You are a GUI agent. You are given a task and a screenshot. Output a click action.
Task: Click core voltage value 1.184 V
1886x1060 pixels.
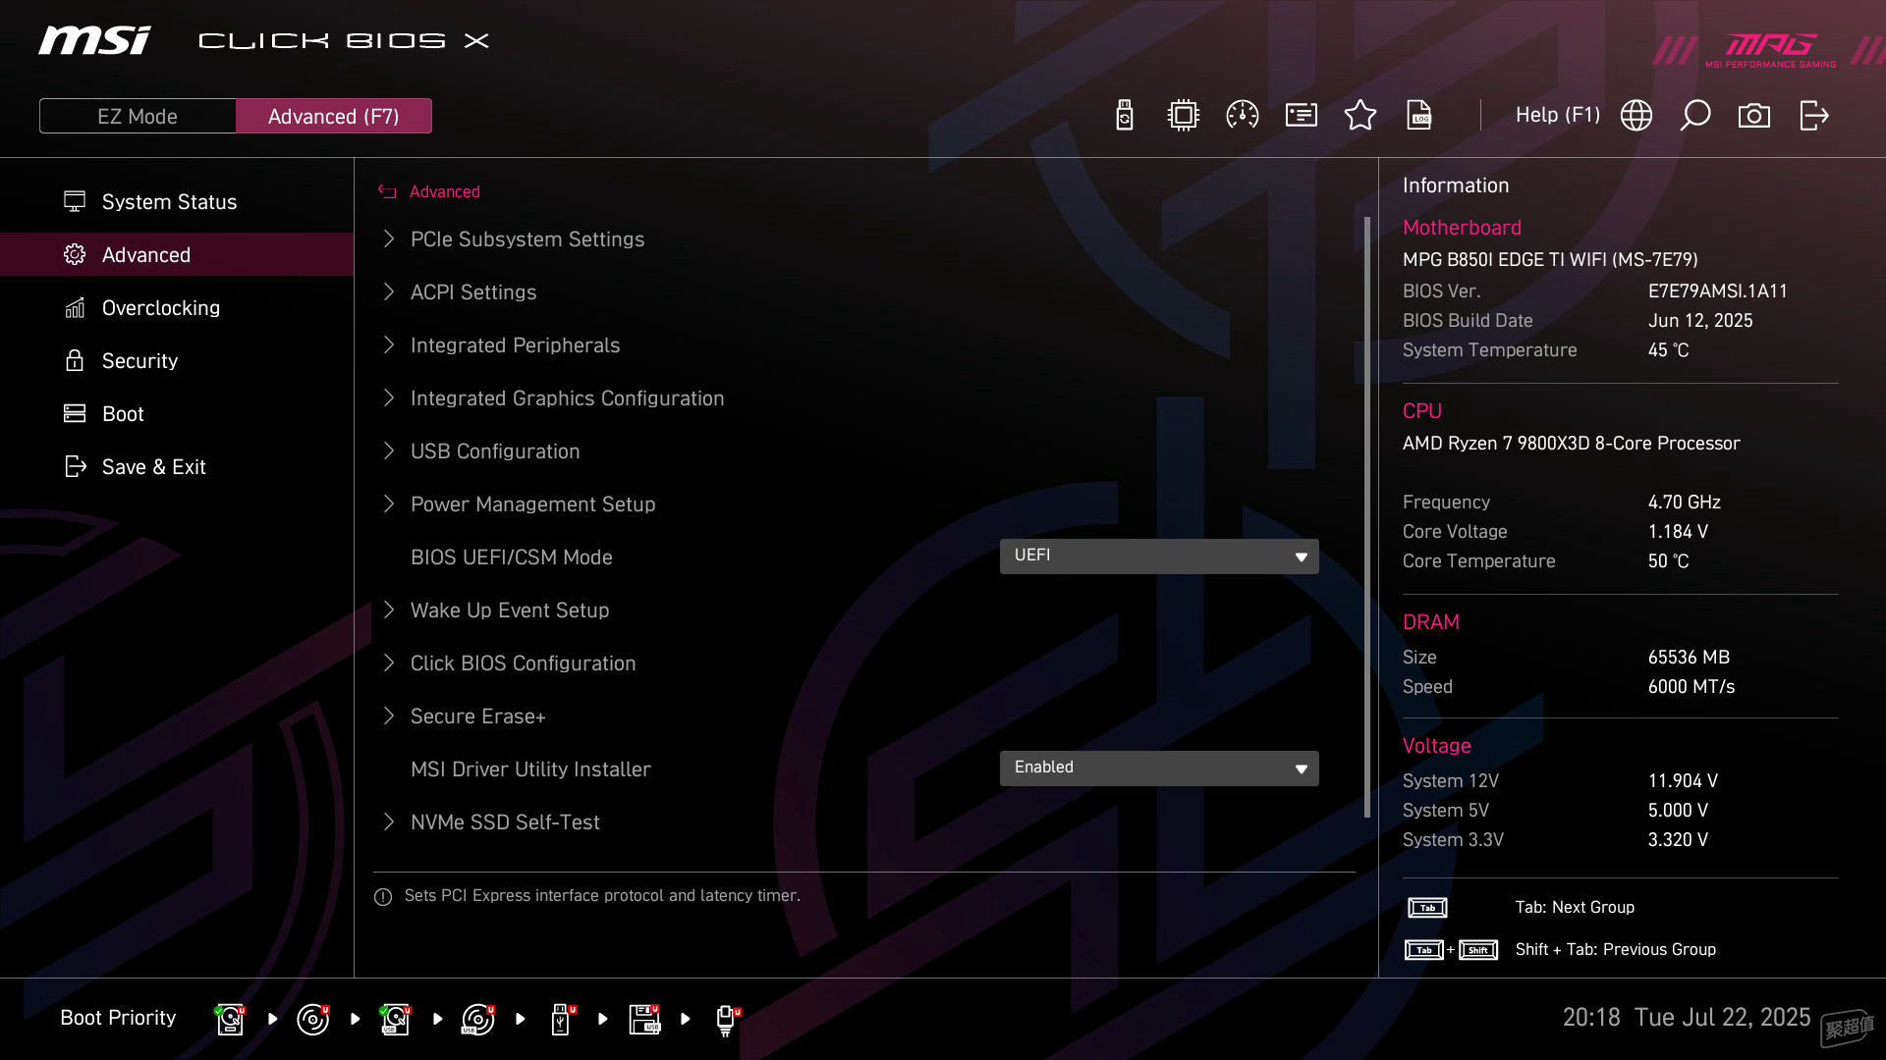(1678, 531)
